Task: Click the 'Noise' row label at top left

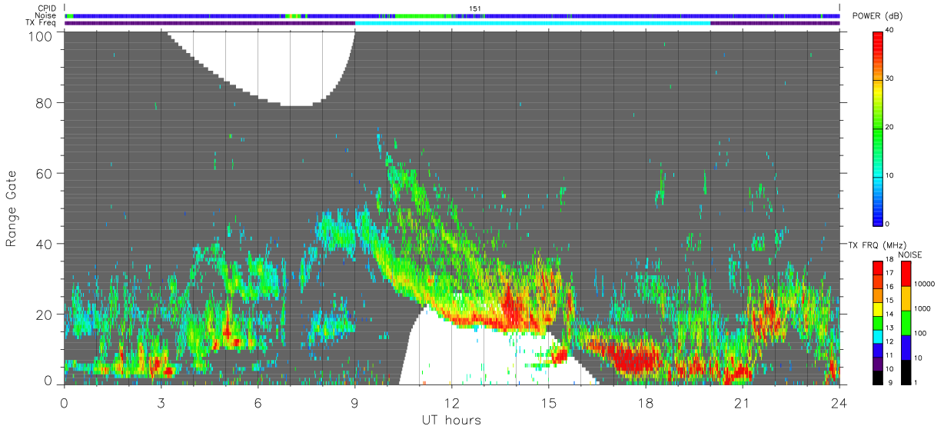Action: (46, 15)
